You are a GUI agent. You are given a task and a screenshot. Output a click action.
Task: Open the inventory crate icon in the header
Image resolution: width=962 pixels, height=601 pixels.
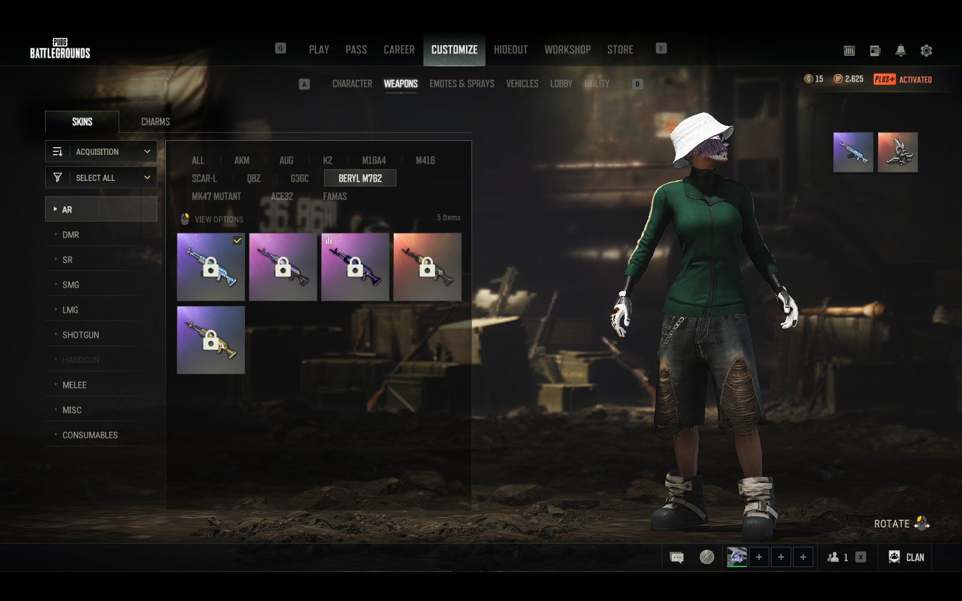pos(849,51)
